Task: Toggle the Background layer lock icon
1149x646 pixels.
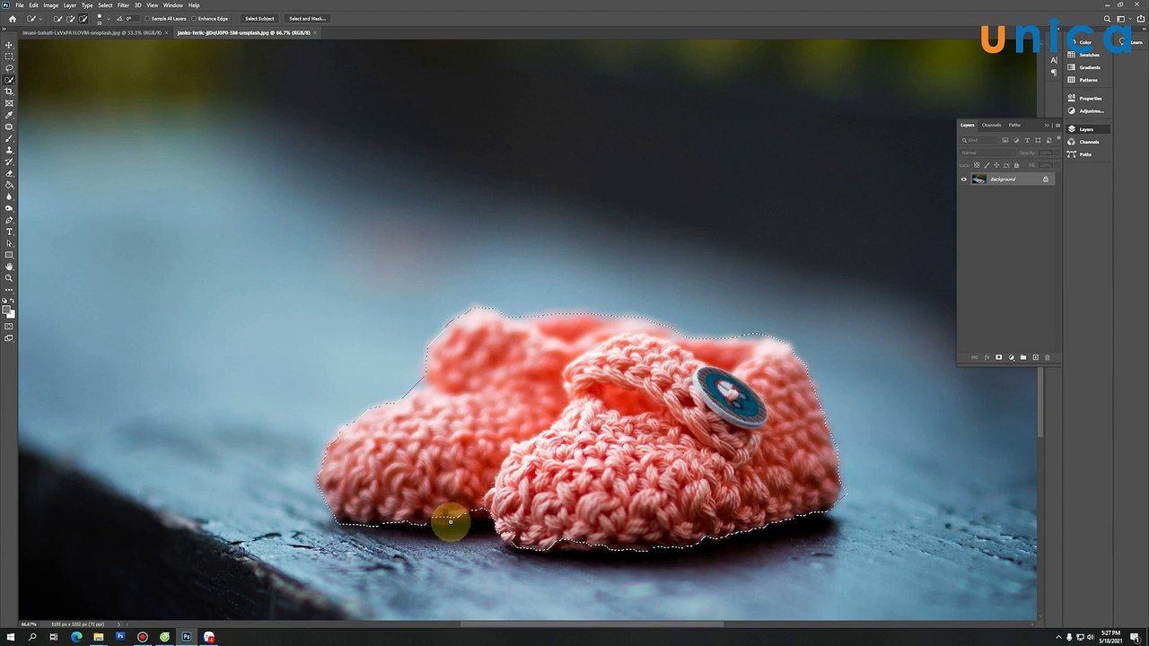Action: (x=1045, y=179)
